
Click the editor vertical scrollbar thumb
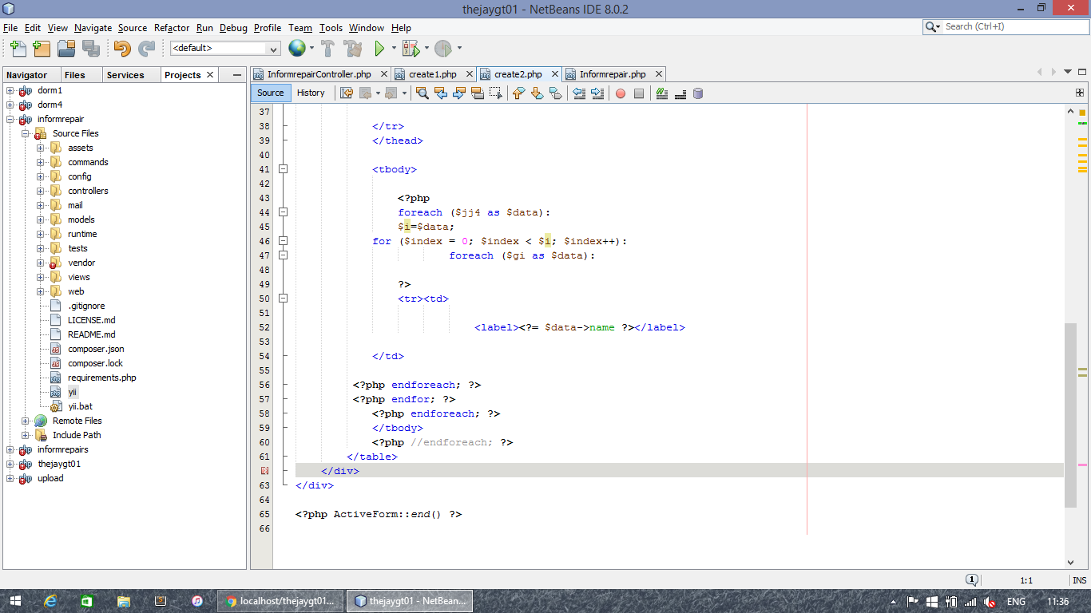[1070, 415]
